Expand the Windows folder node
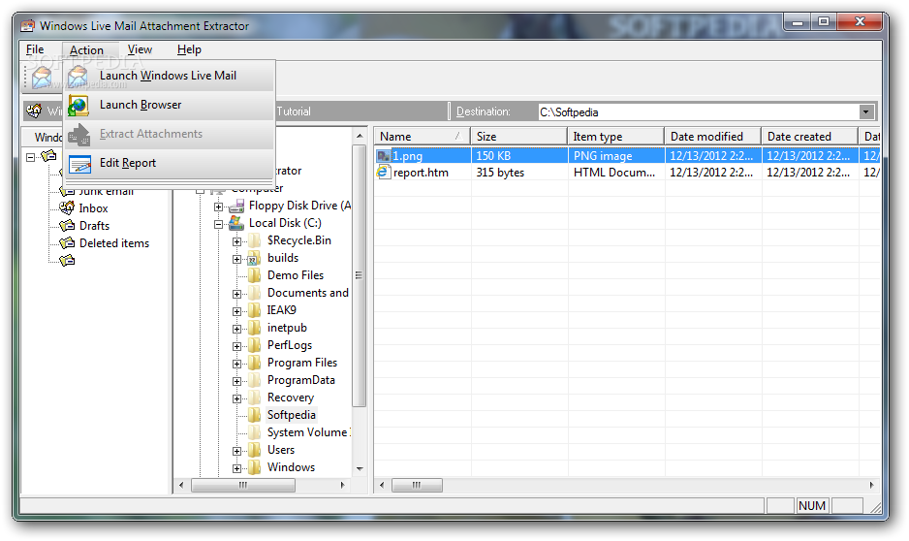Viewport: 909px width, 541px height. (x=236, y=468)
